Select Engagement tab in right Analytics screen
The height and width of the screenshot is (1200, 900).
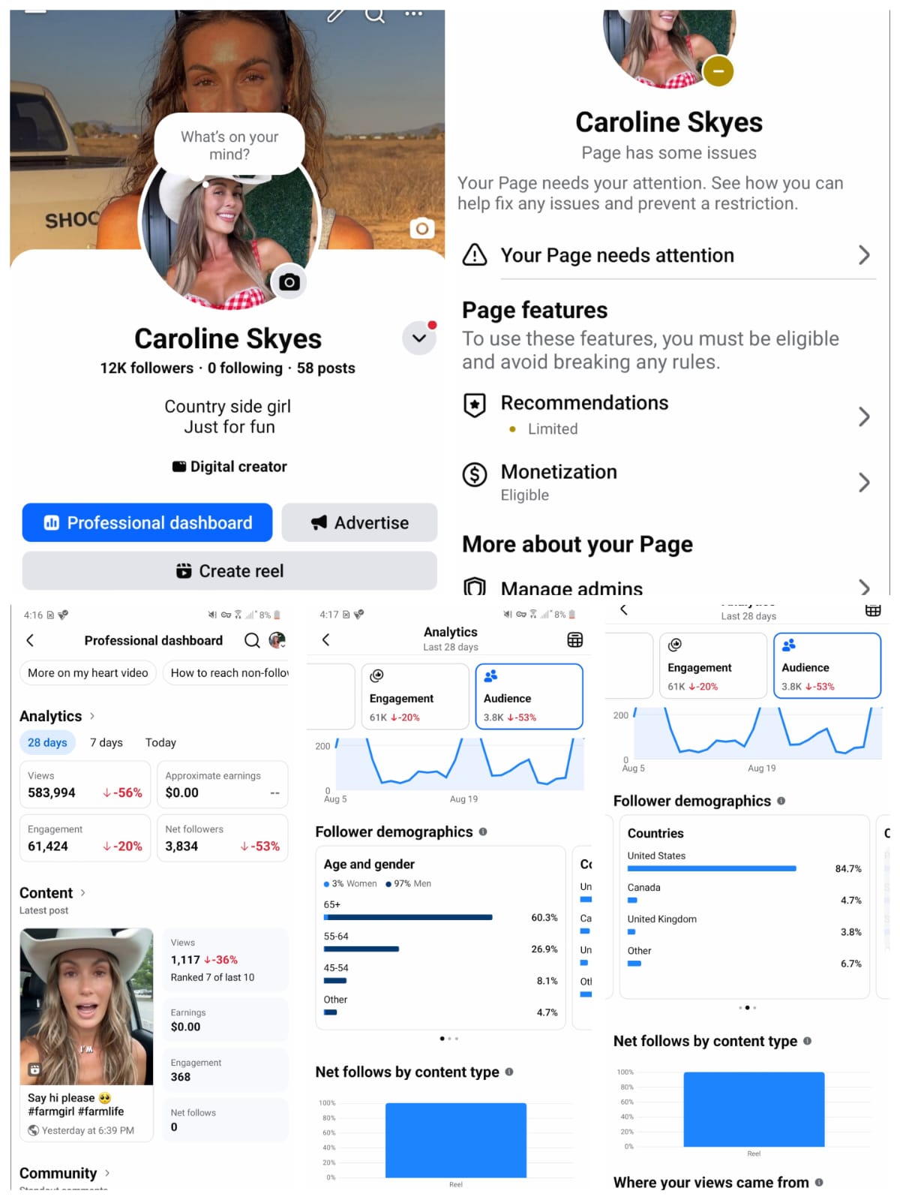713,666
